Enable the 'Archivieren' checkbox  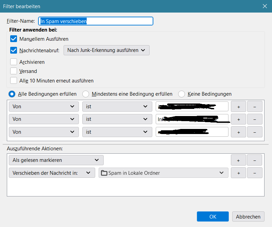14,62
